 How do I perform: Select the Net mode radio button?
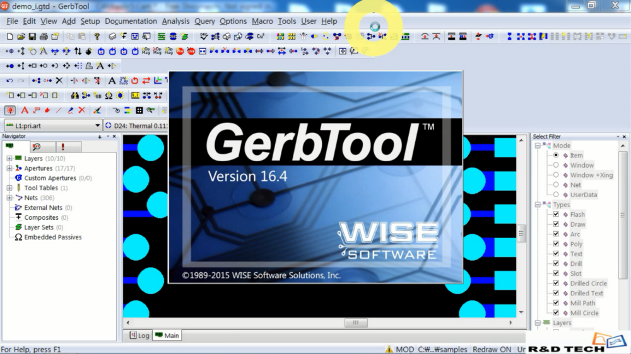556,185
